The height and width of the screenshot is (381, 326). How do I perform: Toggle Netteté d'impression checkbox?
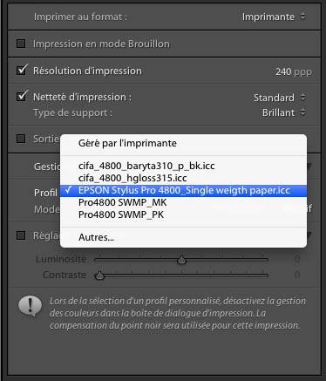point(22,97)
